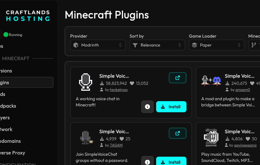Open external link for 7AGAM's Simple Voice plugin

tap(177, 133)
